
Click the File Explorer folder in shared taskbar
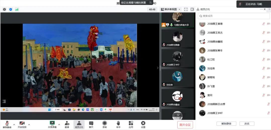(x=74, y=109)
